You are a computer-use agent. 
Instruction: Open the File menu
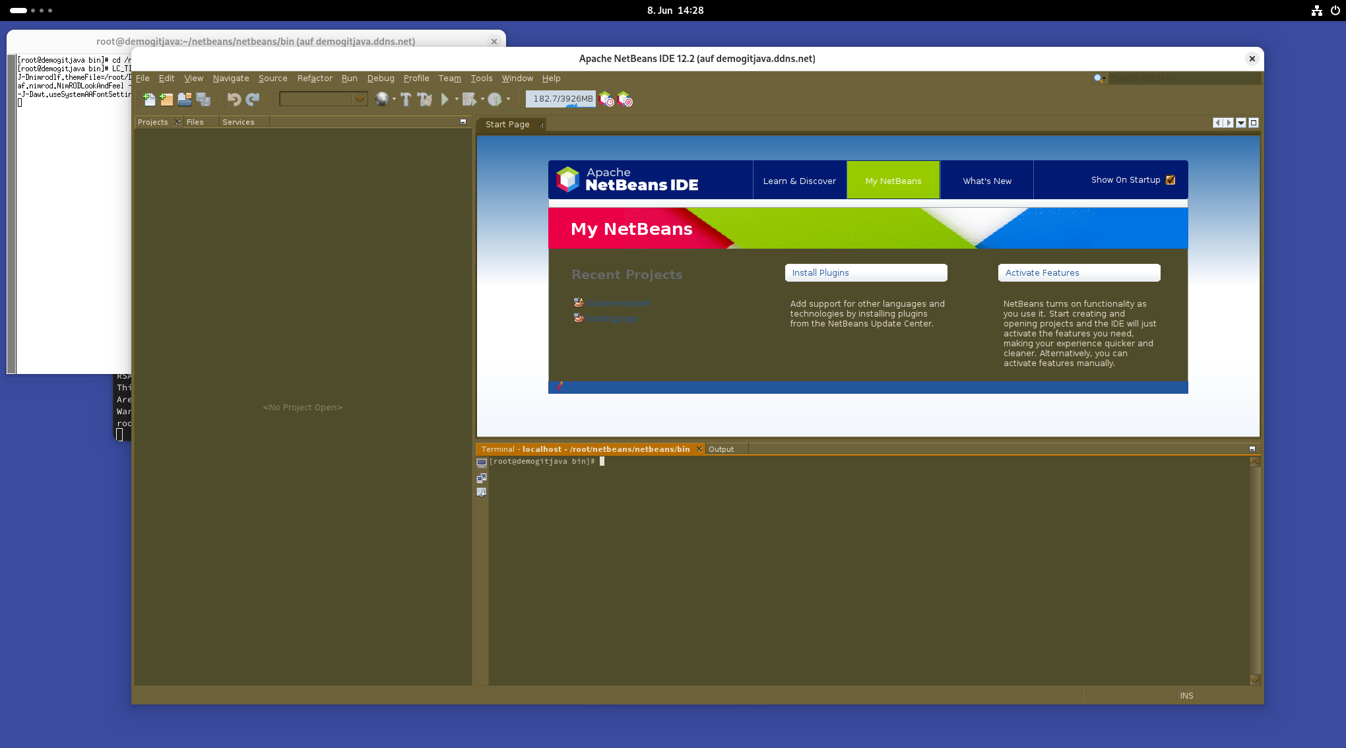pos(143,78)
